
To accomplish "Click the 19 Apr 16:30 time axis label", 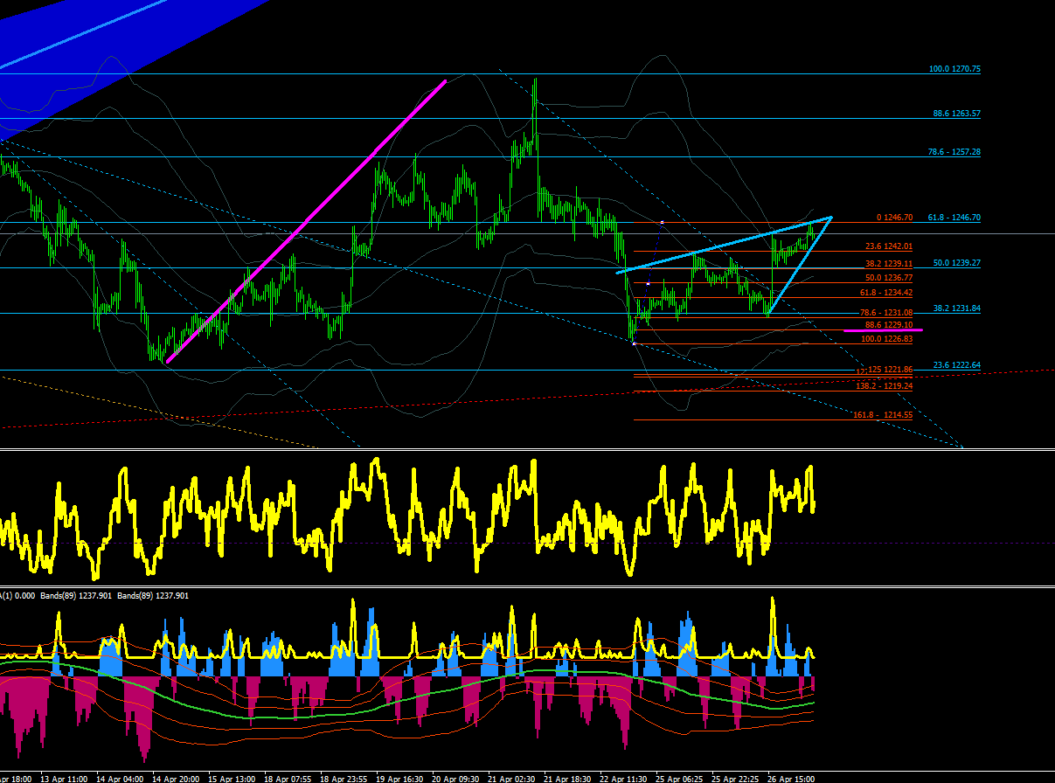I will 400,778.
